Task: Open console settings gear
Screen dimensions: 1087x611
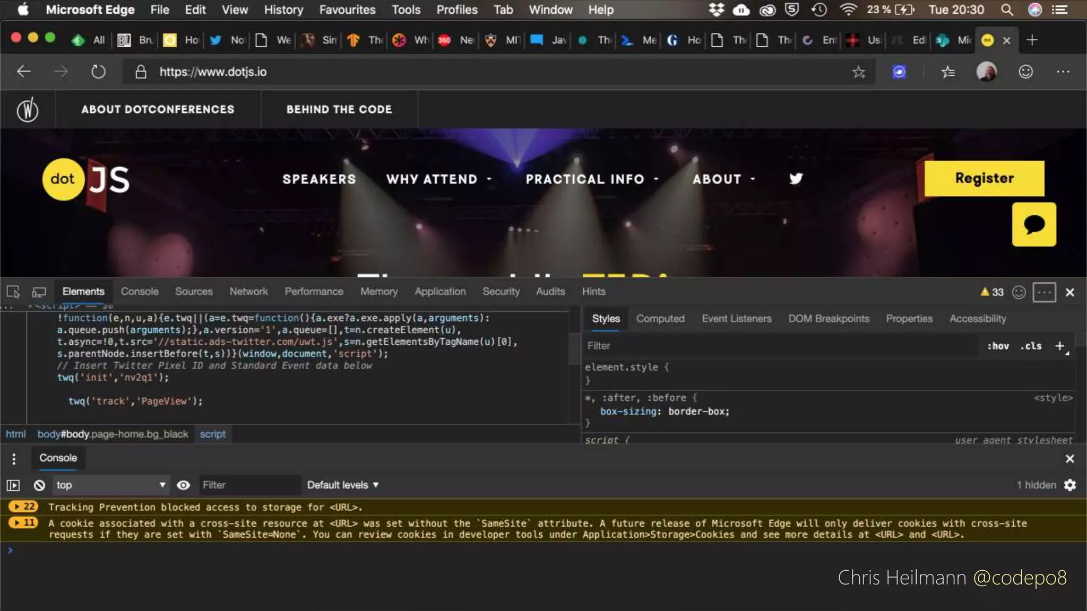Action: pyautogui.click(x=1070, y=485)
